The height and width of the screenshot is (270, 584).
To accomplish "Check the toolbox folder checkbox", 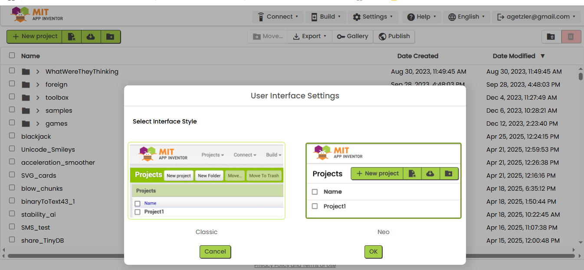I will click(x=12, y=97).
